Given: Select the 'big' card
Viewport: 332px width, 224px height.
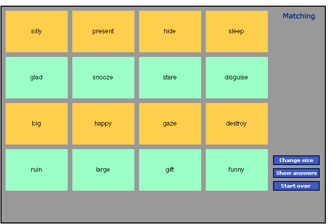Looking at the screenshot, I should point(36,124).
